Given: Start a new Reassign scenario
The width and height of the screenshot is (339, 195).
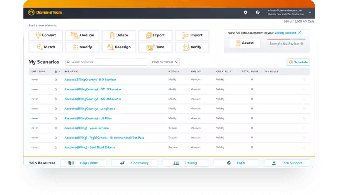Looking at the screenshot, I should [119, 47].
